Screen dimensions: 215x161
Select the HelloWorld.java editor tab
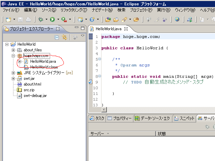(x=109, y=29)
